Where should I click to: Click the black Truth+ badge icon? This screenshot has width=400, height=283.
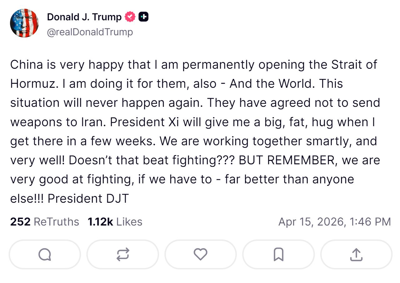143,17
